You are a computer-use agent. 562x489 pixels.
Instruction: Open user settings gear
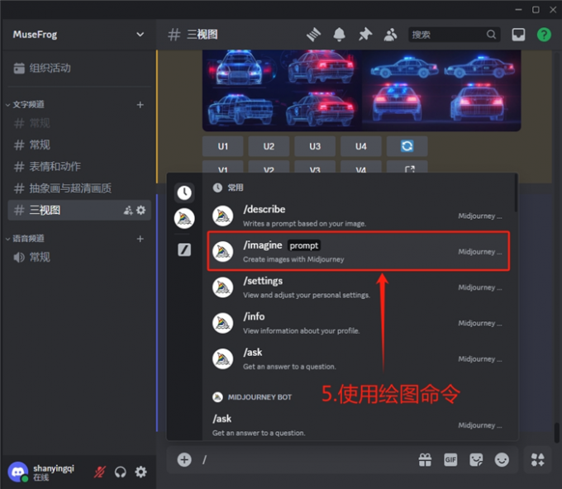coord(140,472)
